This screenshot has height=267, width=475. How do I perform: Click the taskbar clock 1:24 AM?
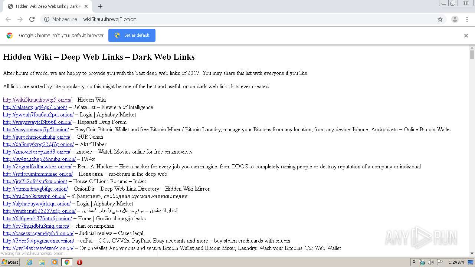tap(456, 262)
